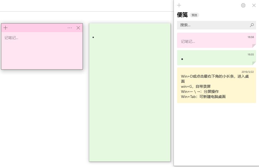Click the 便笺 app title
259x167 pixels.
pyautogui.click(x=182, y=15)
